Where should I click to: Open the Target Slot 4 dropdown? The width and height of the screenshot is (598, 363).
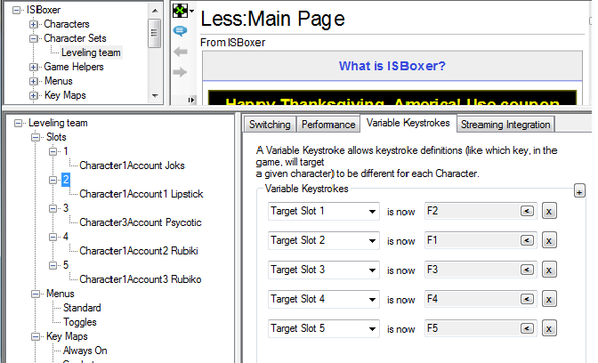tap(372, 300)
